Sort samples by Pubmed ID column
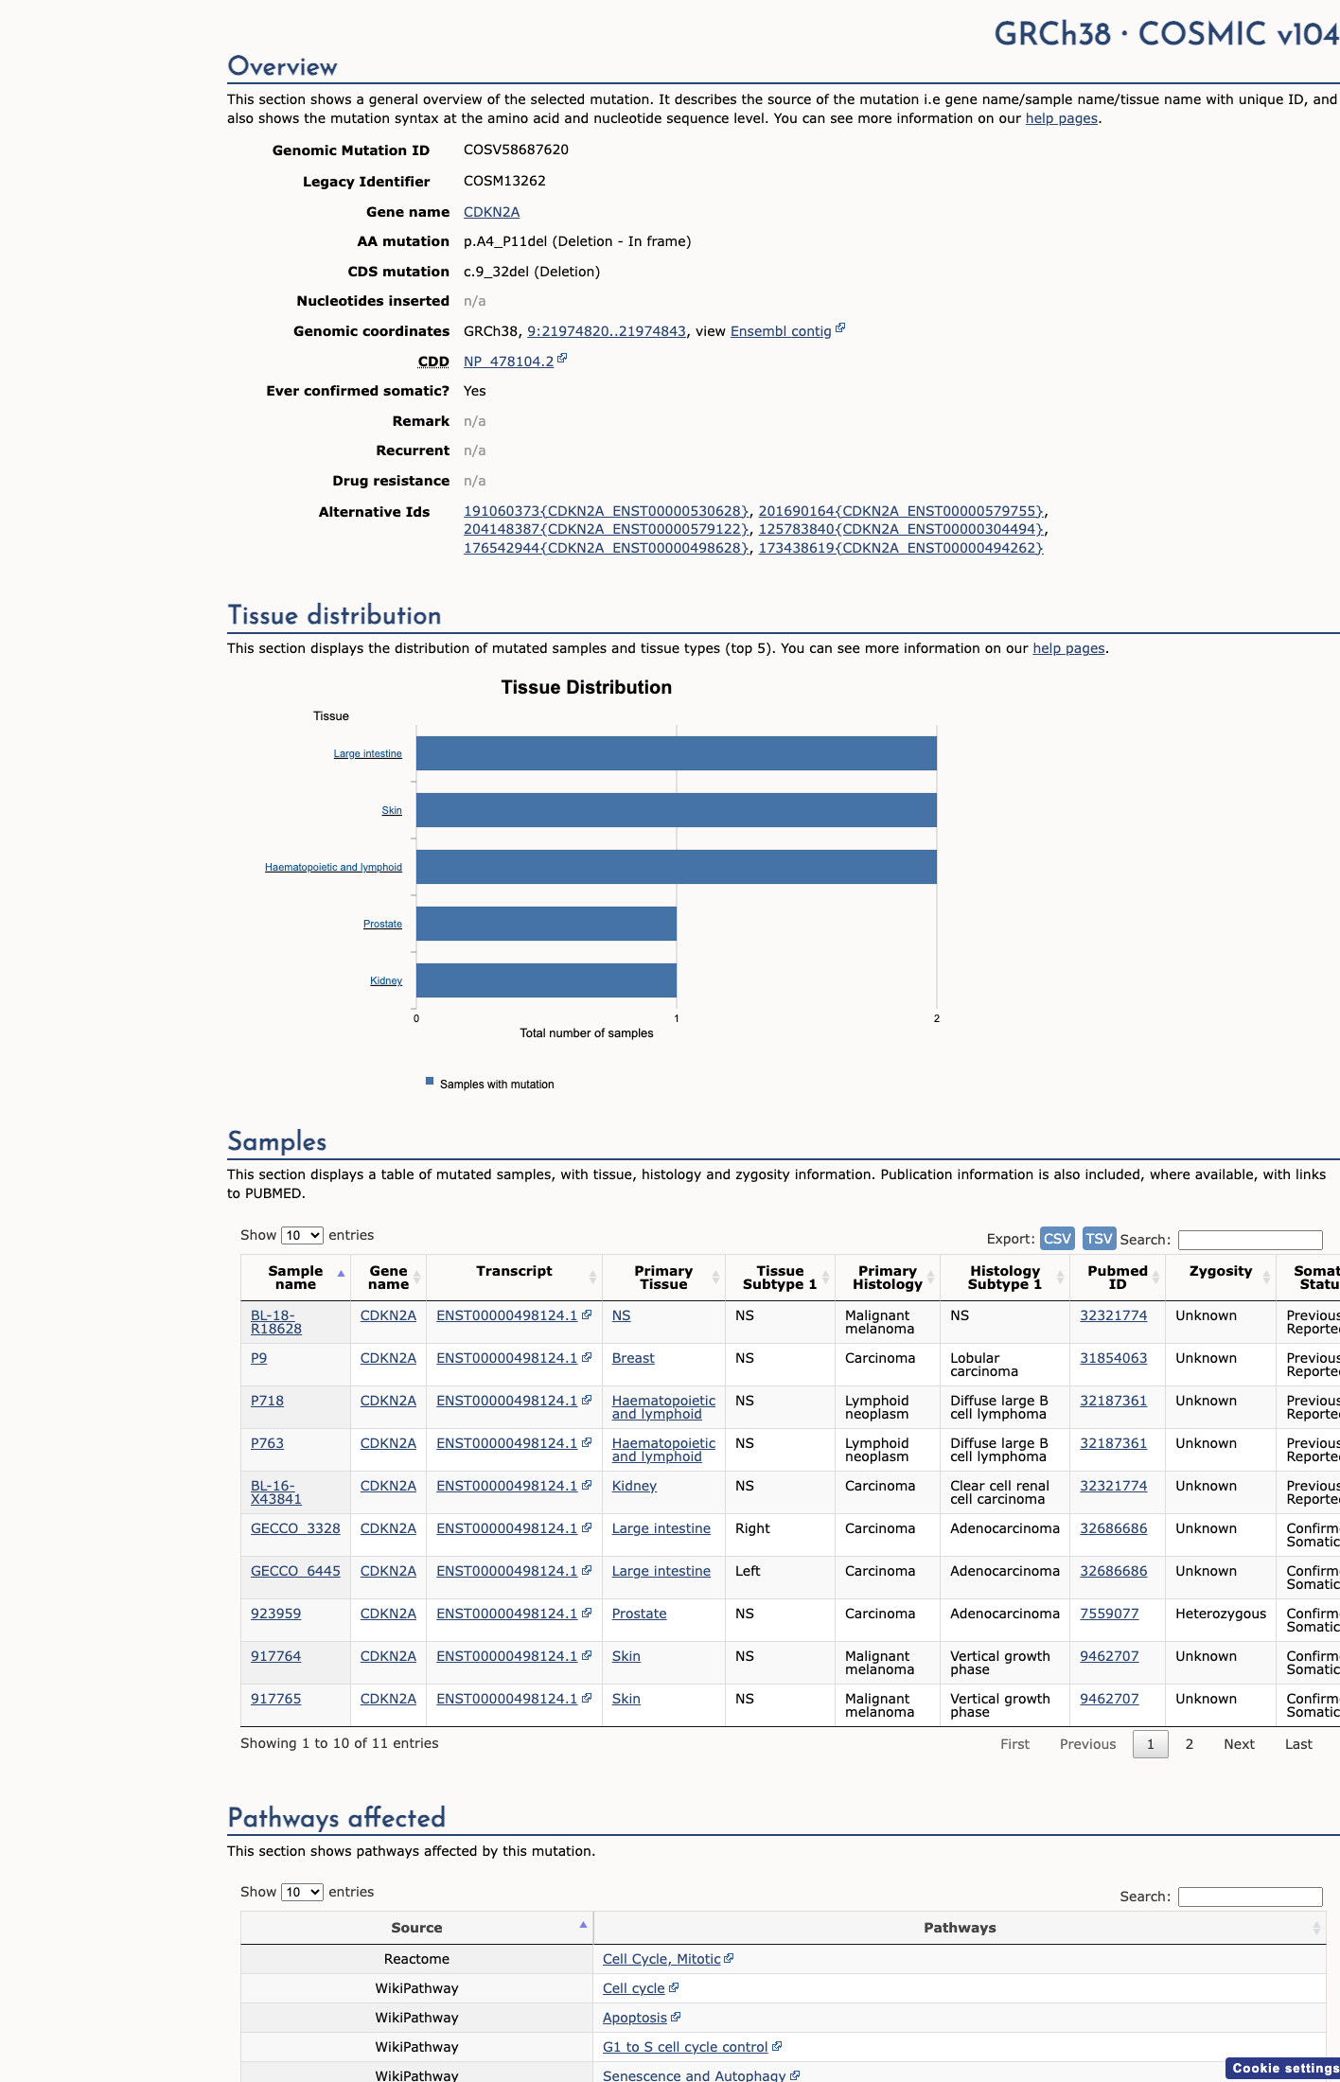Screen dimensions: 1340x2082 [x=1155, y=1278]
